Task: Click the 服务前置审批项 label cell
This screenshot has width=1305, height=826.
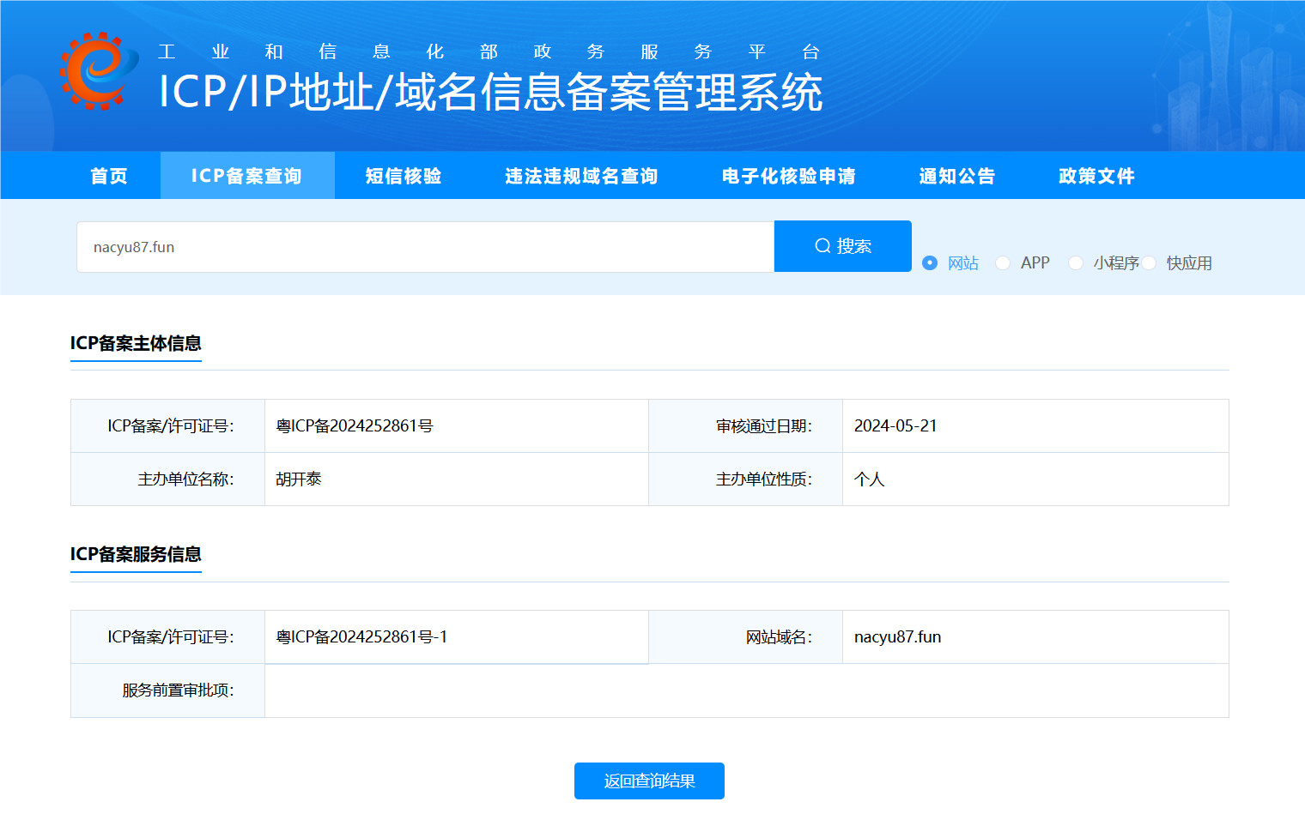Action: click(167, 690)
